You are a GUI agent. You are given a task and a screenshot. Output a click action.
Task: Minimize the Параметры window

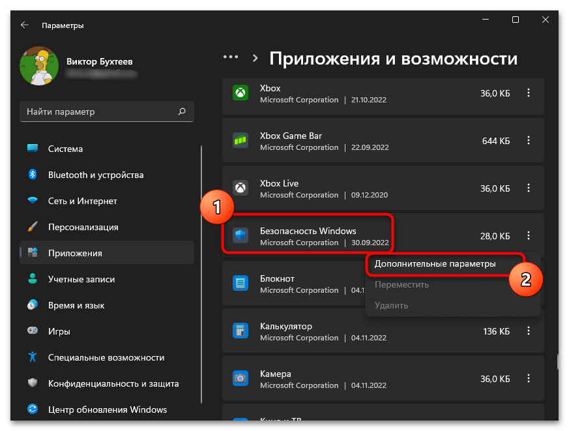click(x=485, y=20)
